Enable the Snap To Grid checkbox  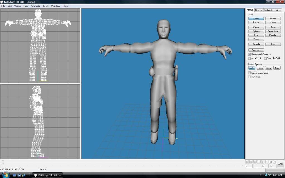click(x=265, y=58)
